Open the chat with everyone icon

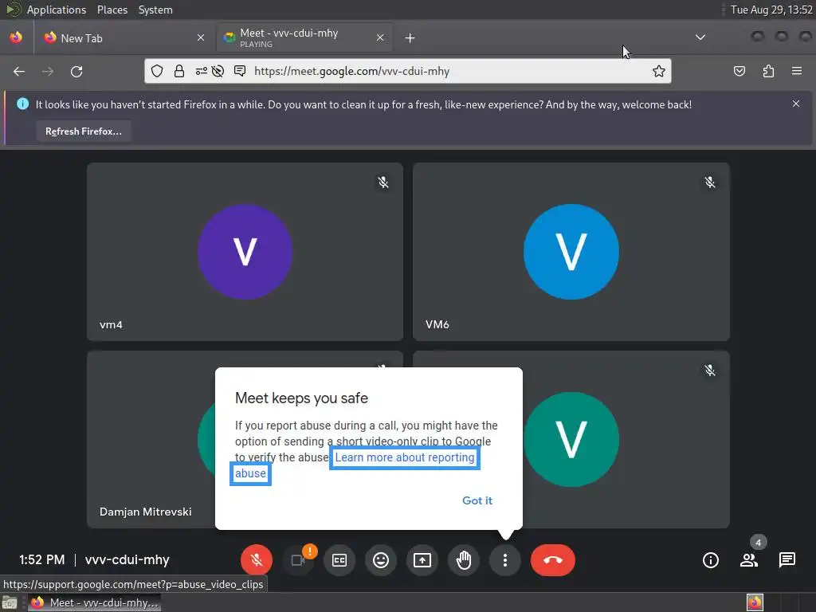787,560
